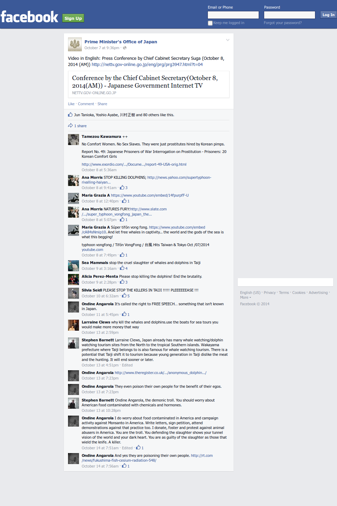Screen dimensions: 337x506
Task: Open Prime Minister's Office page avatar
Action: point(75,44)
